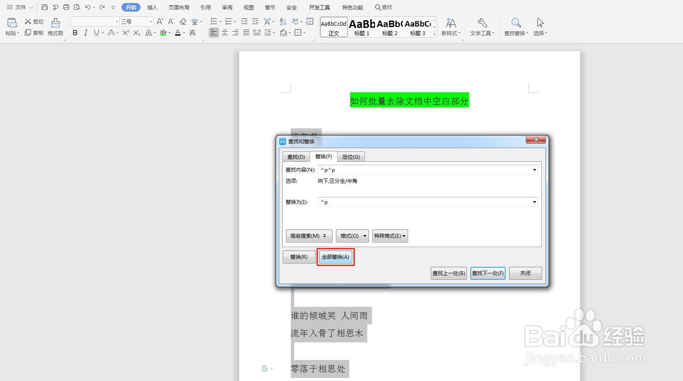Open Print Preview icon

tap(77, 7)
